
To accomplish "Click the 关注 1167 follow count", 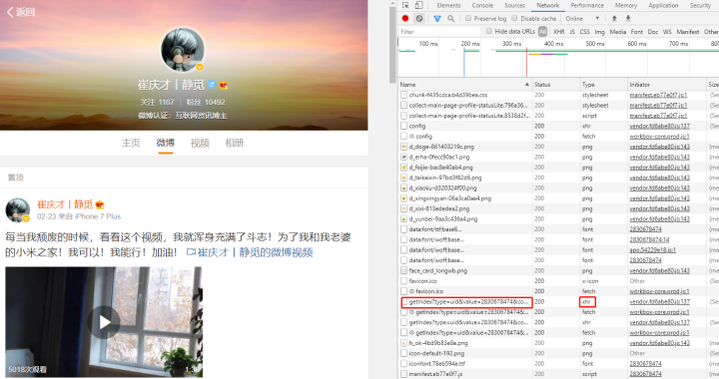I will pyautogui.click(x=158, y=102).
